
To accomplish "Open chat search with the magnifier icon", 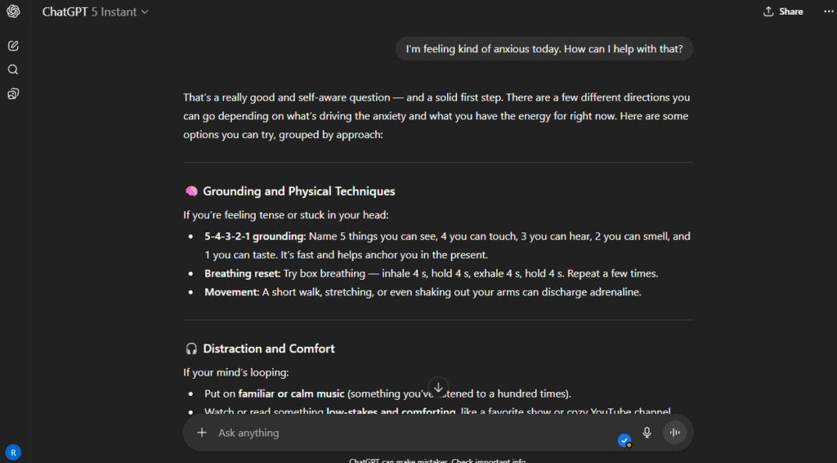I will (13, 70).
